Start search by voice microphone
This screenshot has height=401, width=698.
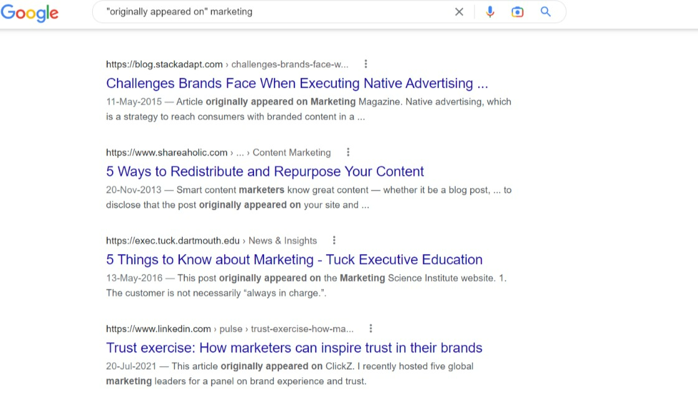(490, 12)
